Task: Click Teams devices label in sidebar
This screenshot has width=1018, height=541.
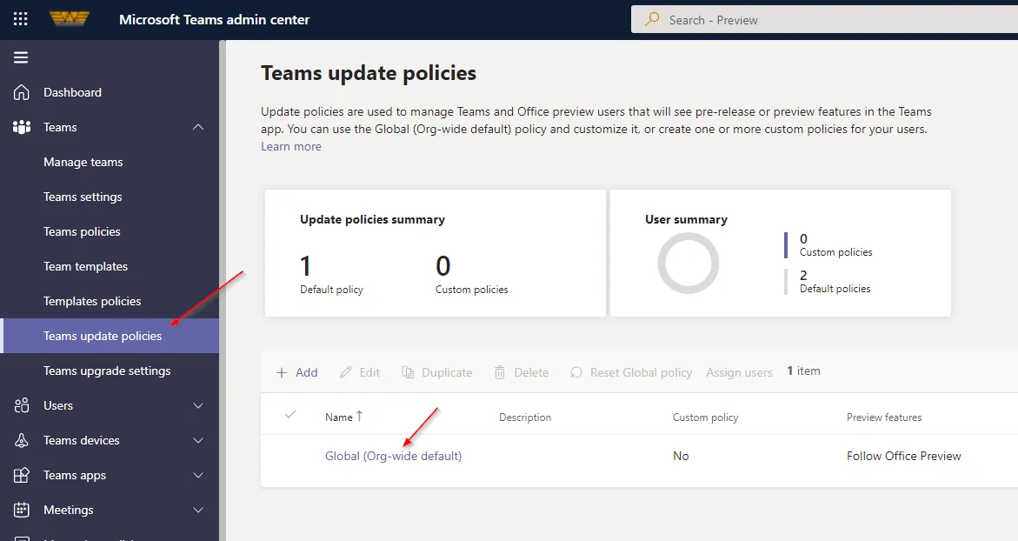Action: (81, 440)
